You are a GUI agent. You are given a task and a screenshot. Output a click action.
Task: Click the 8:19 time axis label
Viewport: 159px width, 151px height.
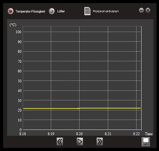51,134
